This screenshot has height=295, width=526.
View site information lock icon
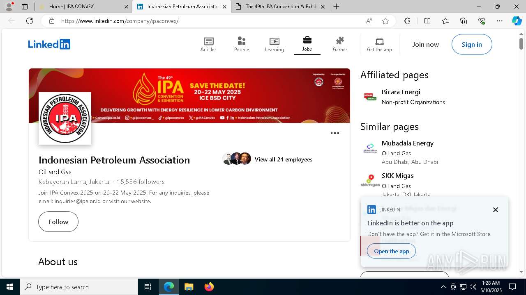coord(52,21)
